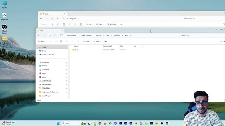The height and width of the screenshot is (126, 225).
Task: Open the View menu in Arty window
Action: click(97, 41)
